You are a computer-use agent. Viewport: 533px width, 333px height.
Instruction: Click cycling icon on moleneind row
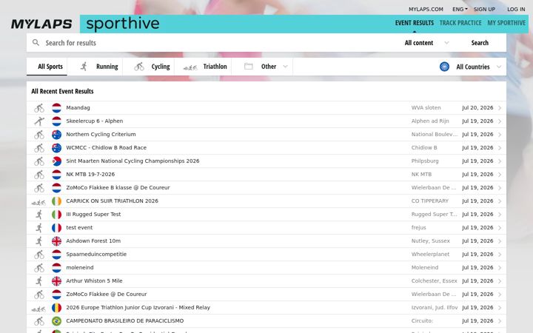pyautogui.click(x=39, y=268)
